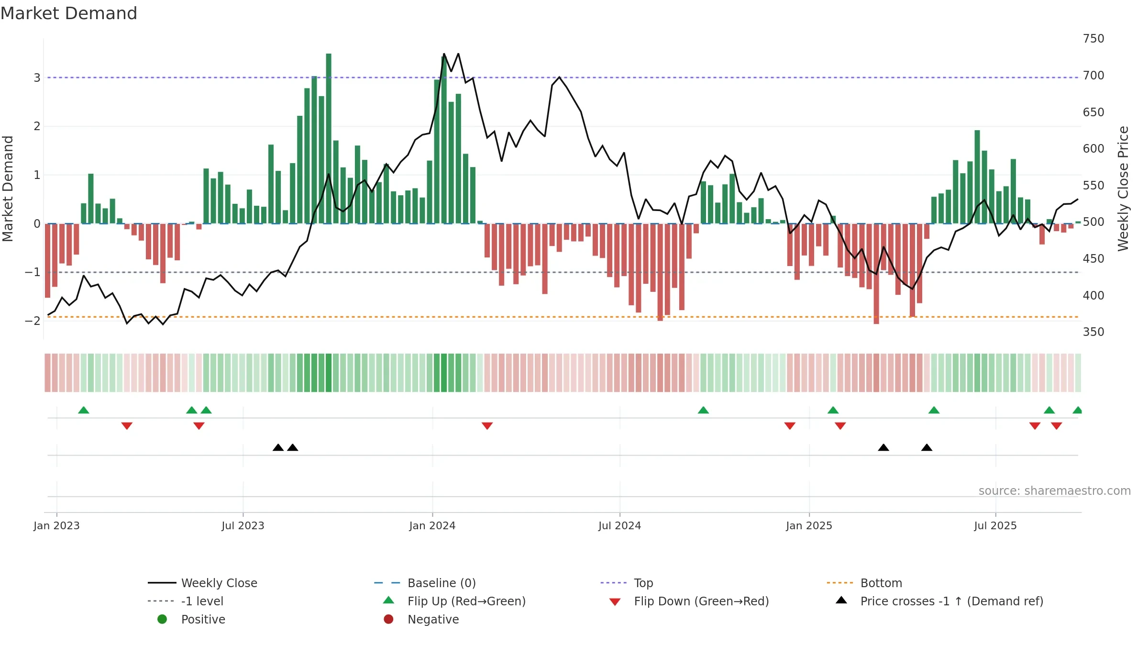
Task: Click the last green flip-up marker at chart end
Action: (1077, 410)
